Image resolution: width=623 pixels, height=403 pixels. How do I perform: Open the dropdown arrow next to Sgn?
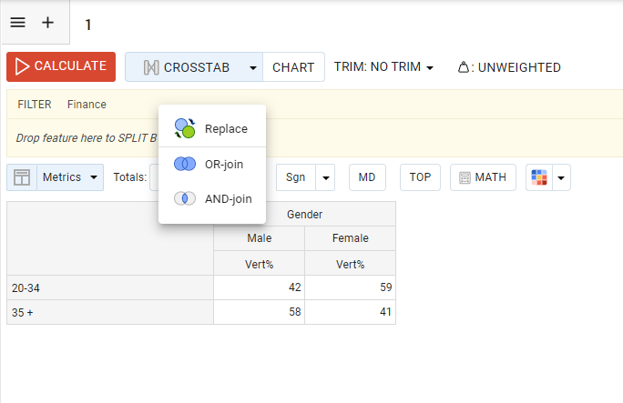[326, 177]
